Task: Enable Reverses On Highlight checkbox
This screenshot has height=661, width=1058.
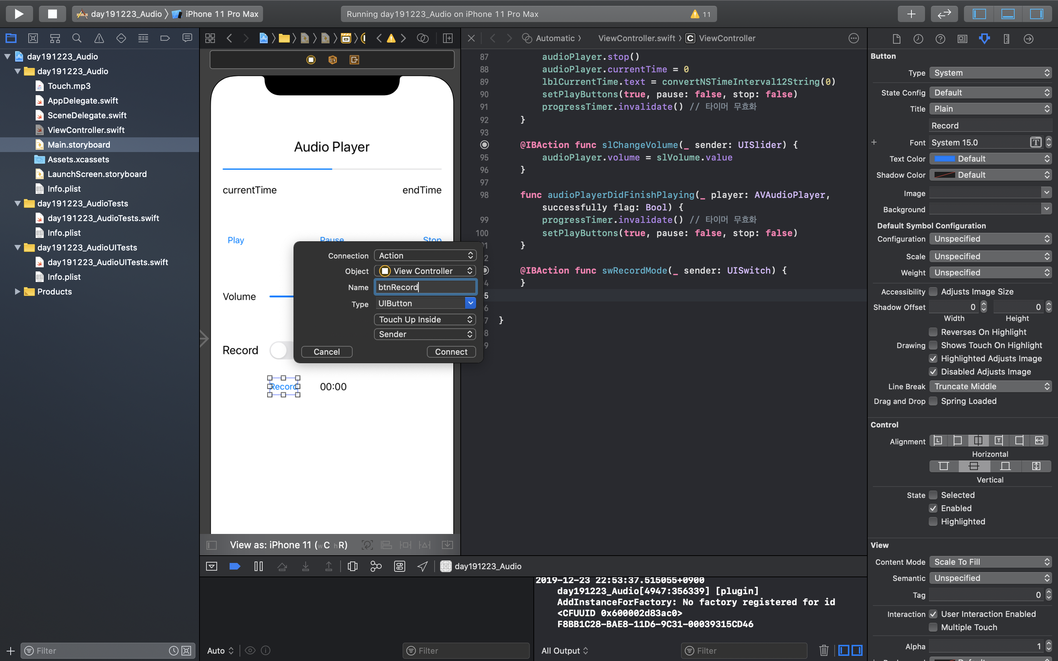Action: (933, 332)
